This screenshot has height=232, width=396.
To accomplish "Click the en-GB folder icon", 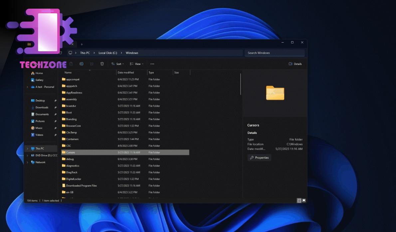I will tap(64, 192).
